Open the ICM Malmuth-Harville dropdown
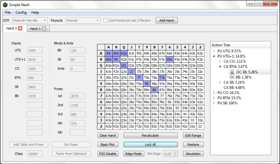280x164 pixels. pos(30,20)
